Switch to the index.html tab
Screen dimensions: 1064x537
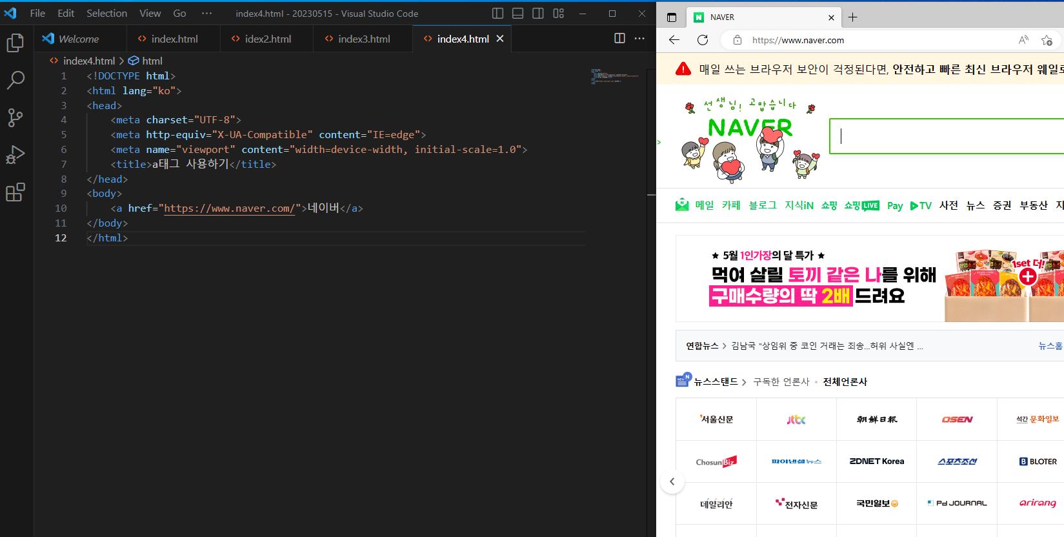pyautogui.click(x=174, y=39)
